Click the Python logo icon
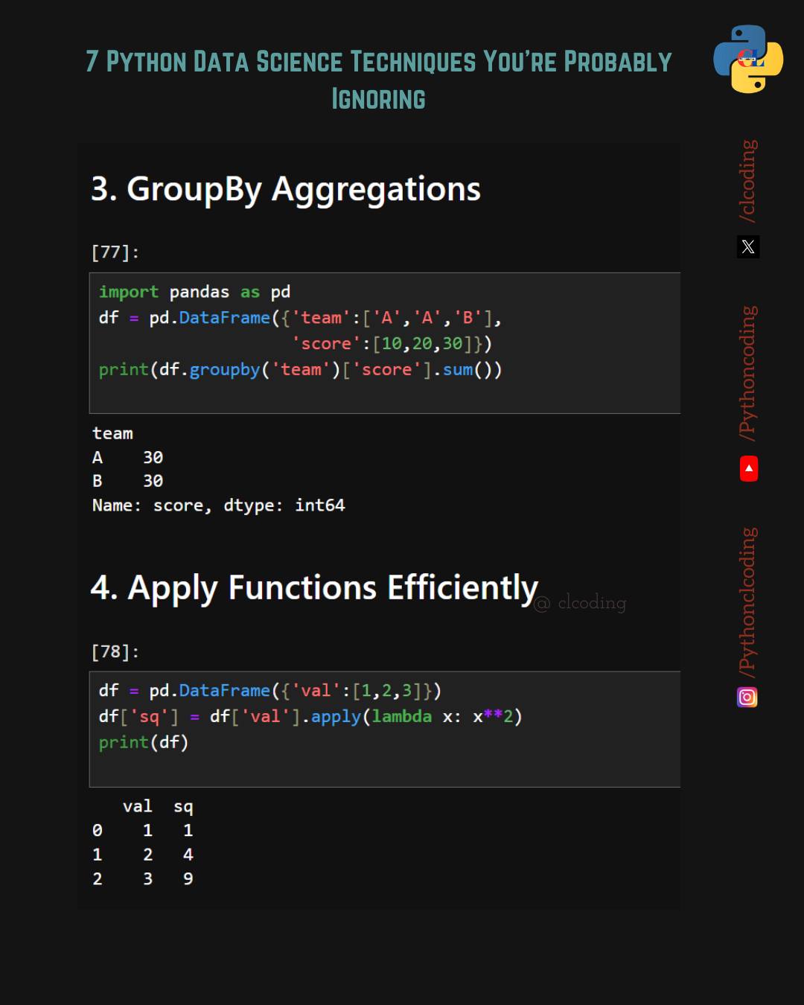This screenshot has height=1005, width=804. (748, 59)
